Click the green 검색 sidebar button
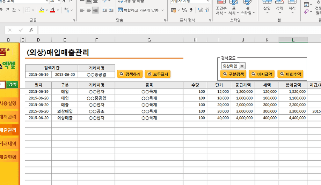This screenshot has height=185, width=321. [12, 85]
